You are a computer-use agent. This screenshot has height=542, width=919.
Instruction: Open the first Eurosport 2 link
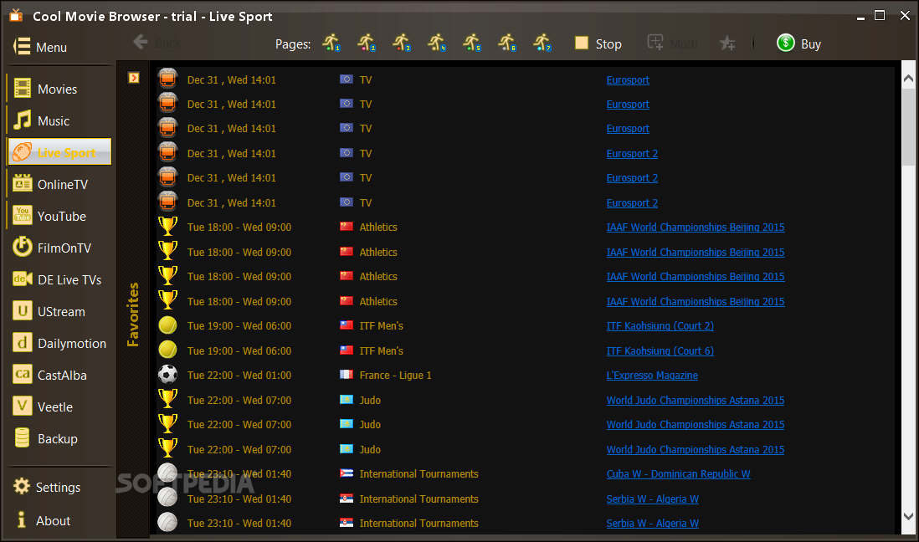(632, 154)
